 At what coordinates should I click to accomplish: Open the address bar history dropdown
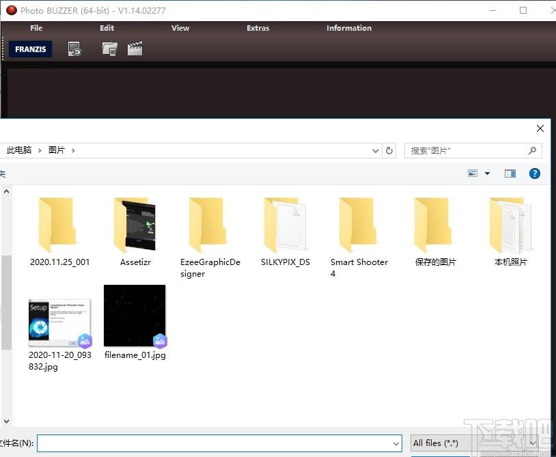point(376,151)
